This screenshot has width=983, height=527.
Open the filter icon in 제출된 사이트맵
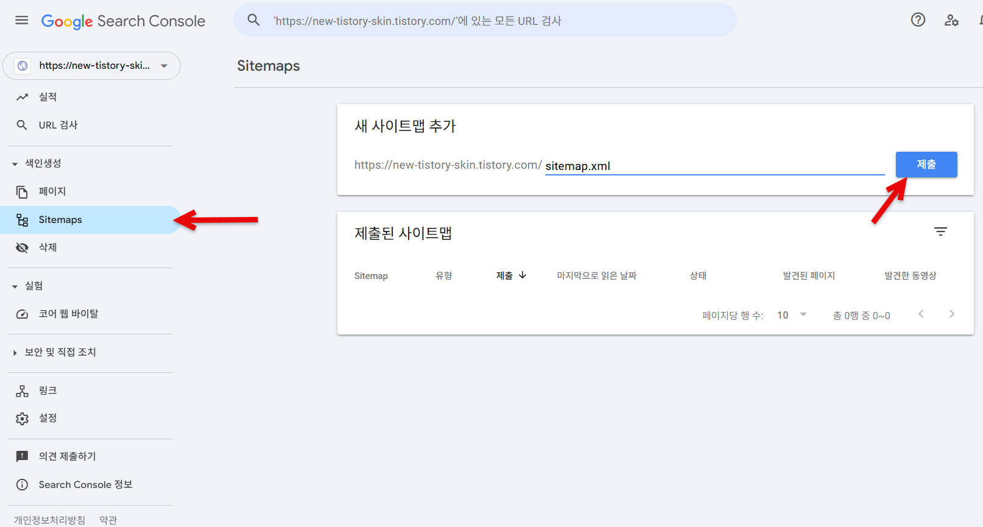[940, 232]
